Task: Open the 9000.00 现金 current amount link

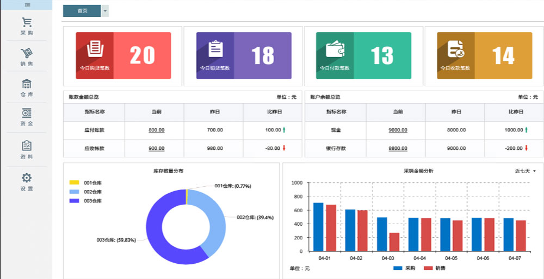Action: pyautogui.click(x=397, y=130)
